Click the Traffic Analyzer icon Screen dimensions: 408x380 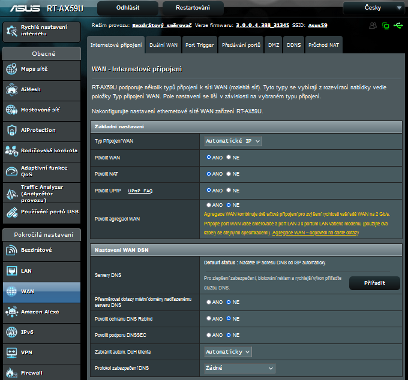coord(11,192)
